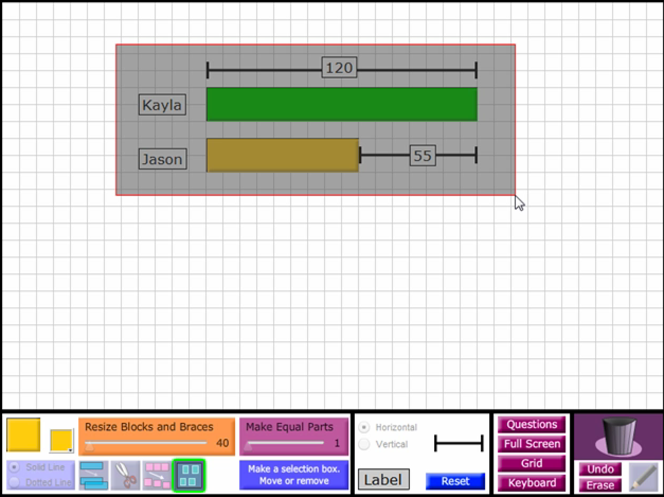Image resolution: width=664 pixels, height=497 pixels.
Task: Select the large yellow block swatch
Action: (x=23, y=435)
